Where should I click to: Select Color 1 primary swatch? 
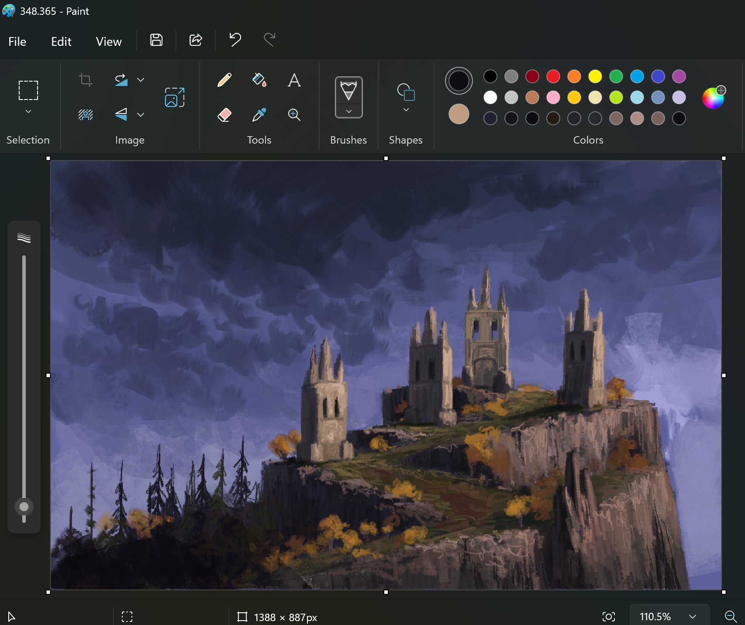[x=459, y=81]
